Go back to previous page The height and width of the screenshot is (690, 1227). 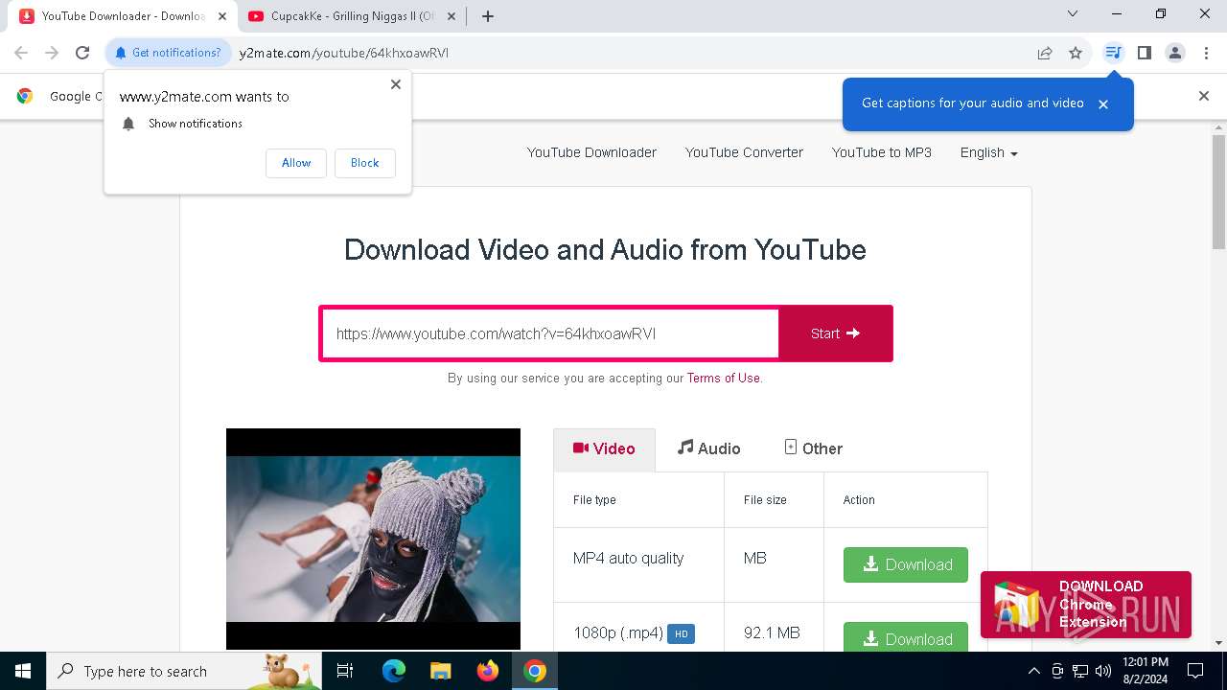(21, 53)
